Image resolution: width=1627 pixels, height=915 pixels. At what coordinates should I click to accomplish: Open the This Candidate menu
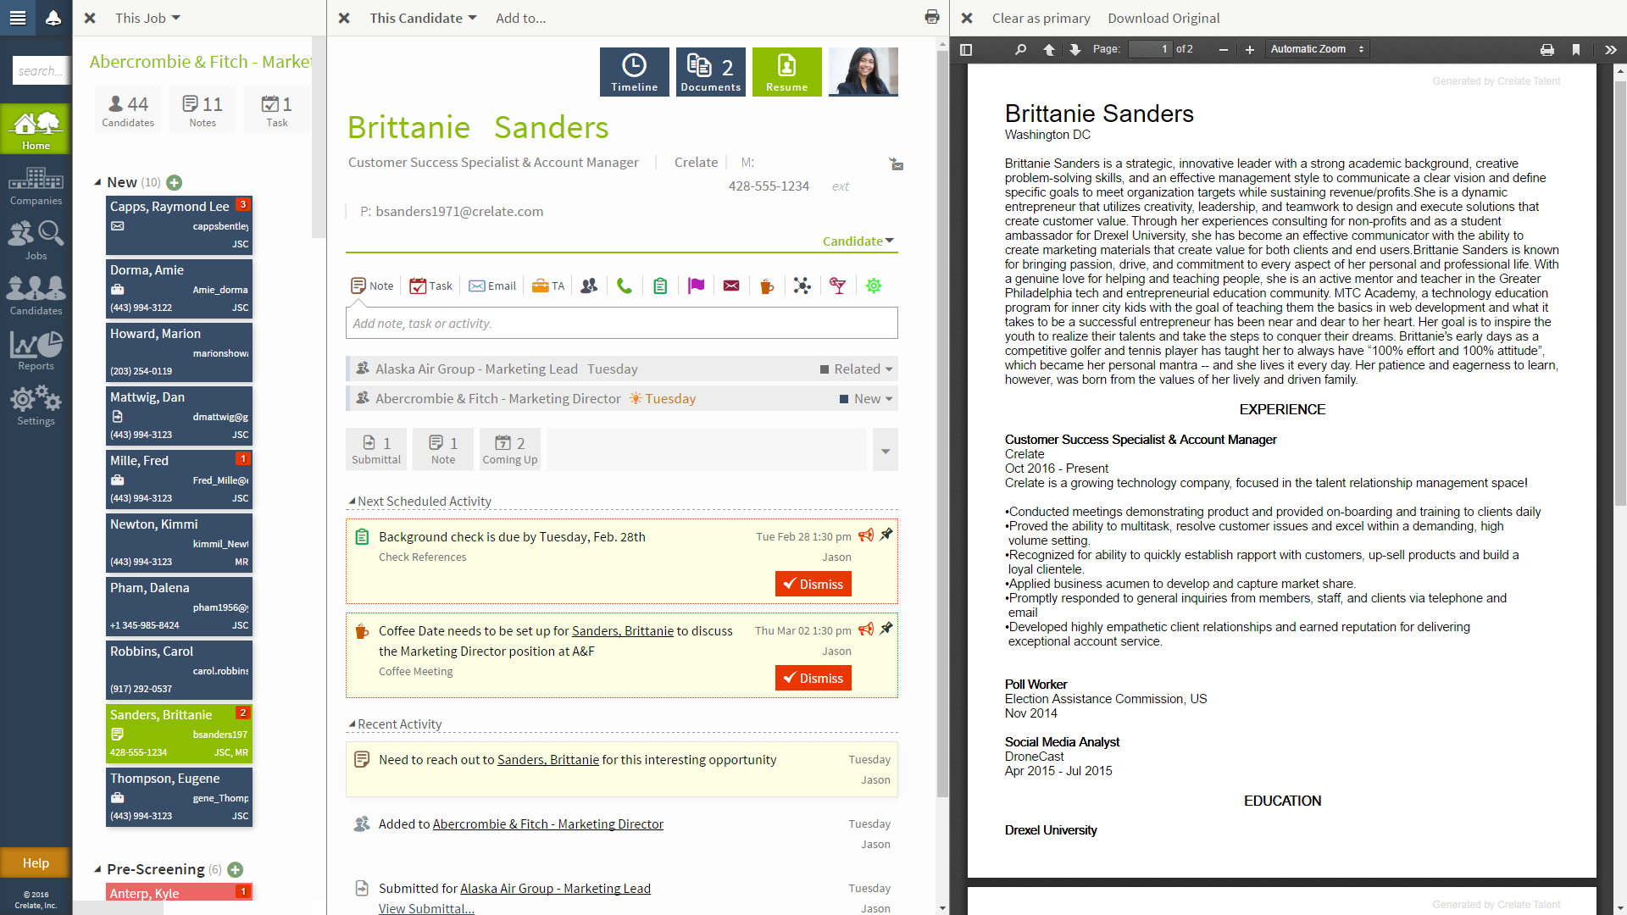click(x=423, y=18)
